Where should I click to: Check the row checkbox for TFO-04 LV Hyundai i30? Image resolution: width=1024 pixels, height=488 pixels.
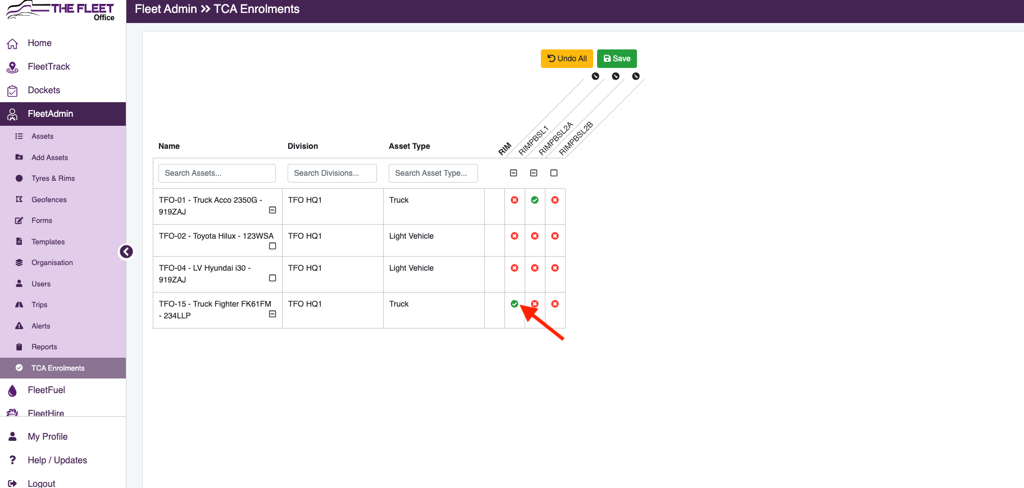(272, 278)
